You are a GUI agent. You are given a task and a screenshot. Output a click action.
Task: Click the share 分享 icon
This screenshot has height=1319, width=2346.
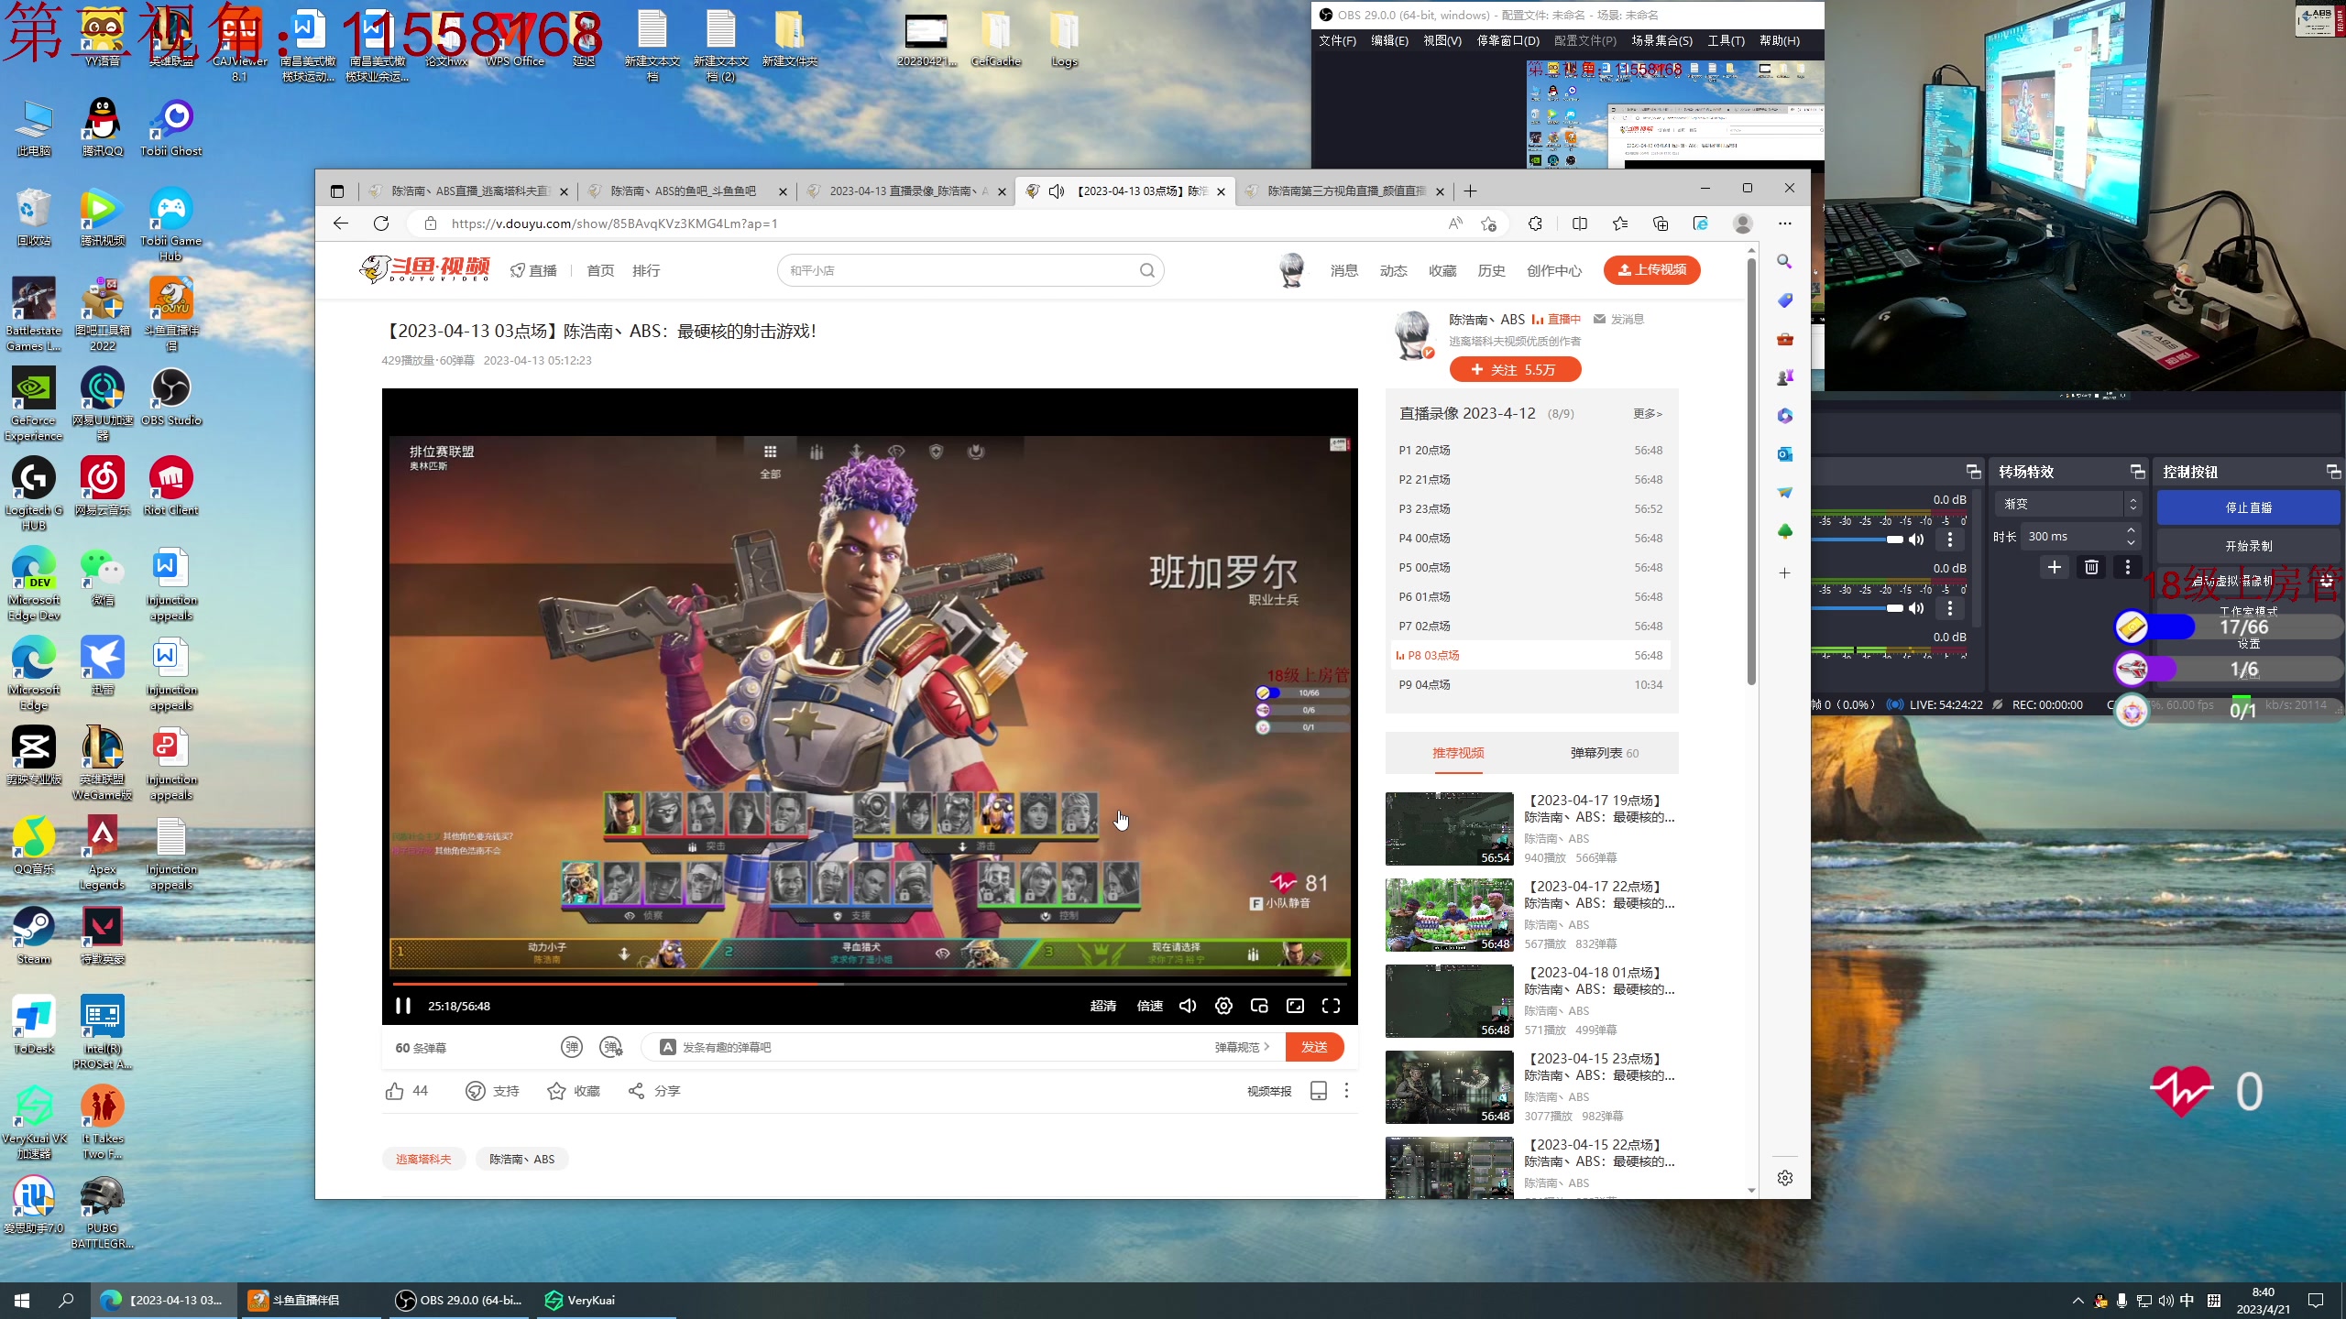tap(637, 1091)
